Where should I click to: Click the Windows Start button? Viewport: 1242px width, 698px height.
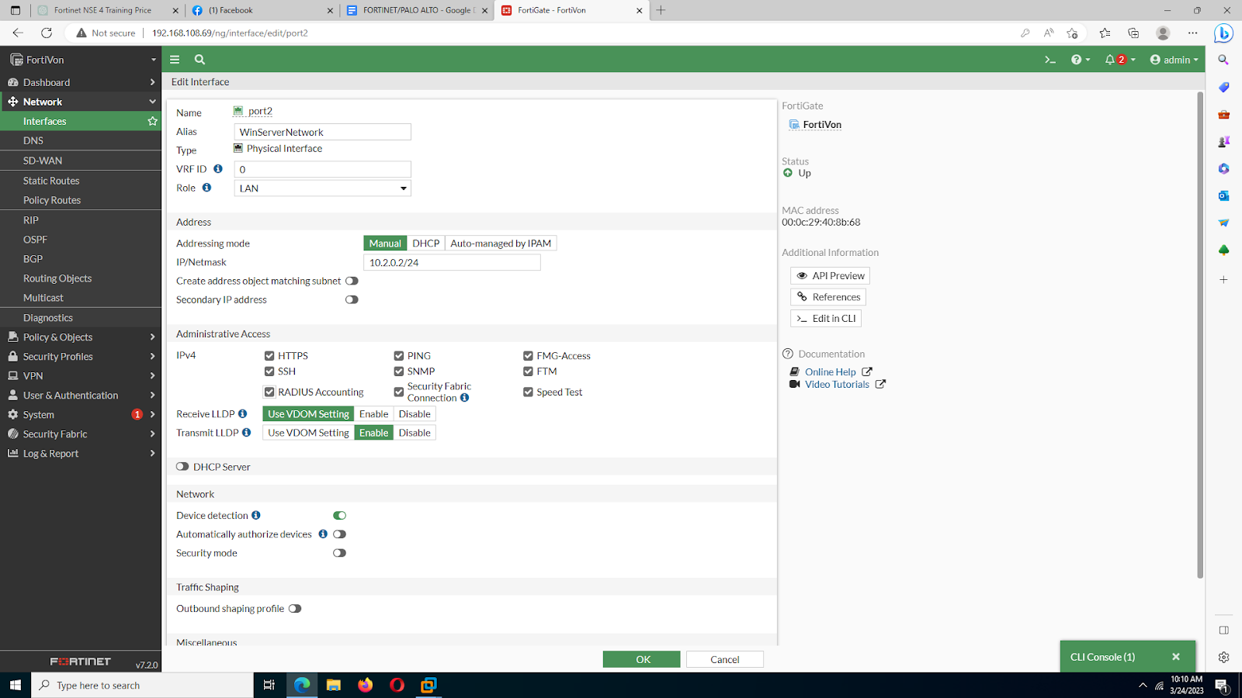(x=15, y=685)
